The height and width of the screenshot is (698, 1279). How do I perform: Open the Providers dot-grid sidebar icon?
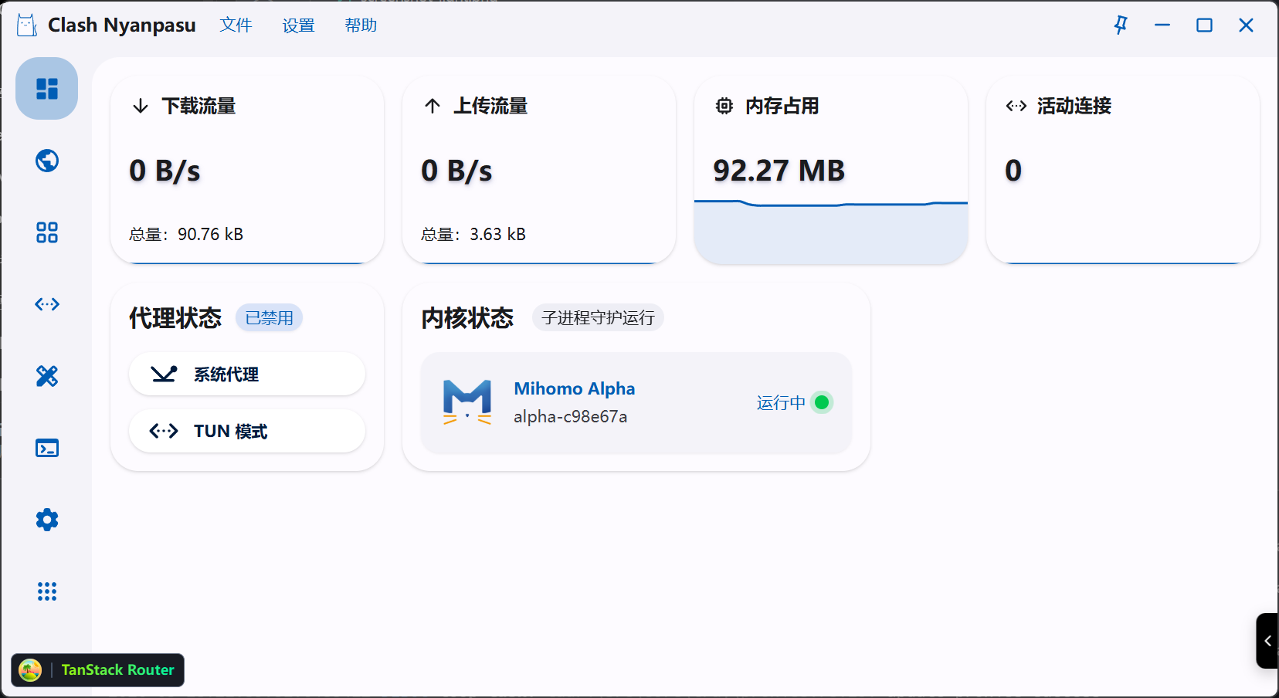click(x=47, y=591)
